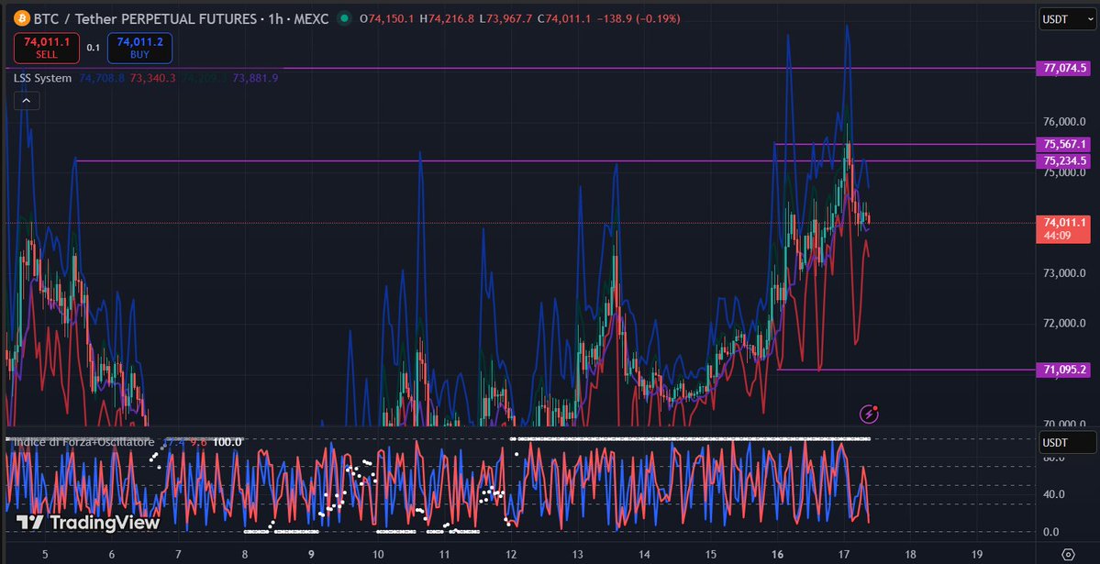The height and width of the screenshot is (564, 1100).
Task: Click date 14 on time axis
Action: 644,554
